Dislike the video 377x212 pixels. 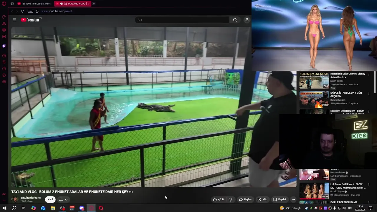click(x=230, y=199)
